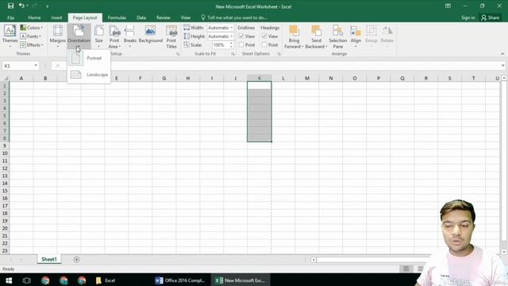Toggle the Headings View checkbox
The image size is (508, 286).
[264, 36]
